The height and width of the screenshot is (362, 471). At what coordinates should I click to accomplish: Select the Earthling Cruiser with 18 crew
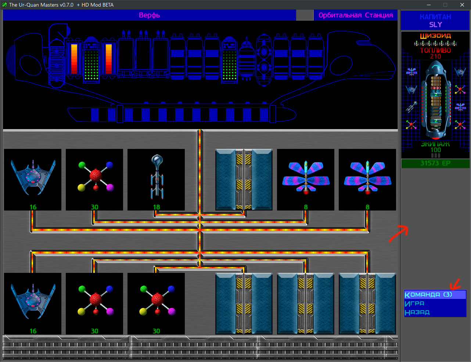156,179
